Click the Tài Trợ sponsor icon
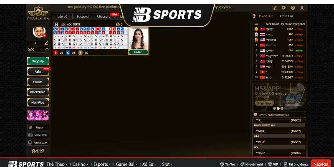 click(x=222, y=164)
